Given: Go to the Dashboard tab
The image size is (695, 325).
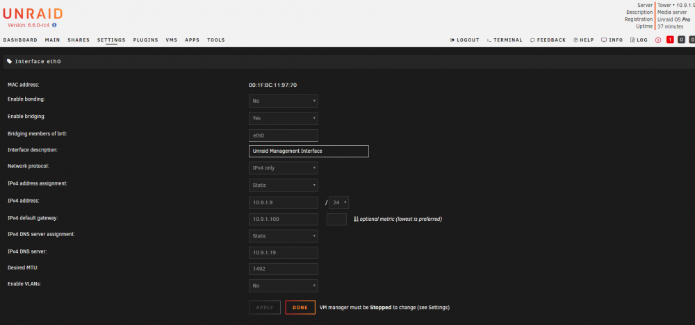Looking at the screenshot, I should tap(20, 40).
